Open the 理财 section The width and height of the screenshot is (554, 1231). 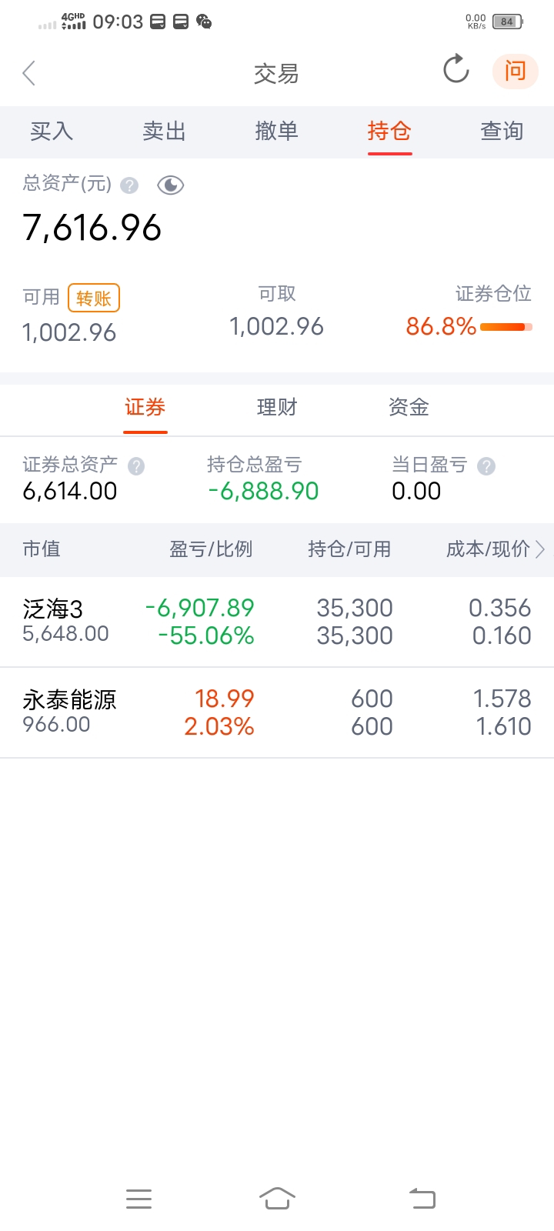[x=276, y=407]
